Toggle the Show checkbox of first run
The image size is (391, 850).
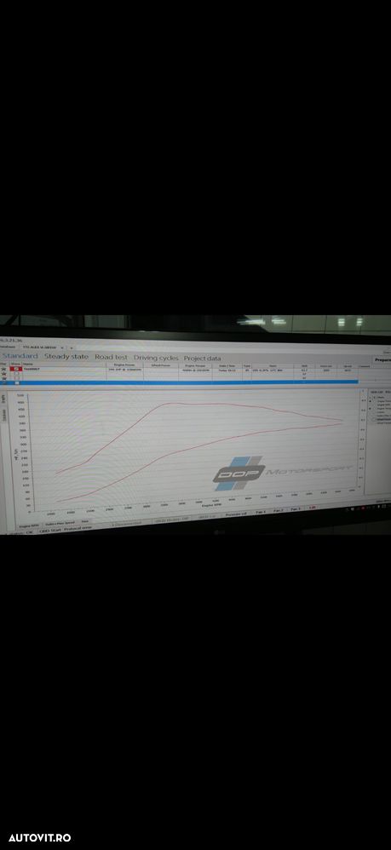coord(16,369)
